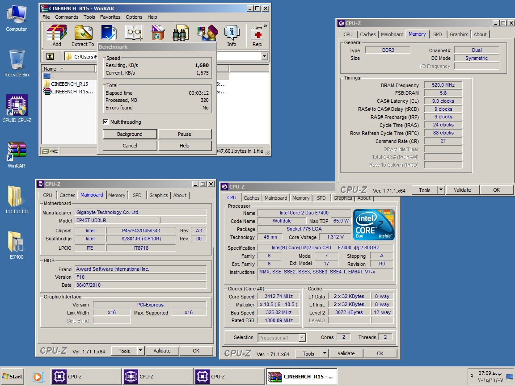Click the Wizard icon in WinRAR toolbar
Image resolution: width=515 pixels, height=386 pixels.
coord(207,33)
